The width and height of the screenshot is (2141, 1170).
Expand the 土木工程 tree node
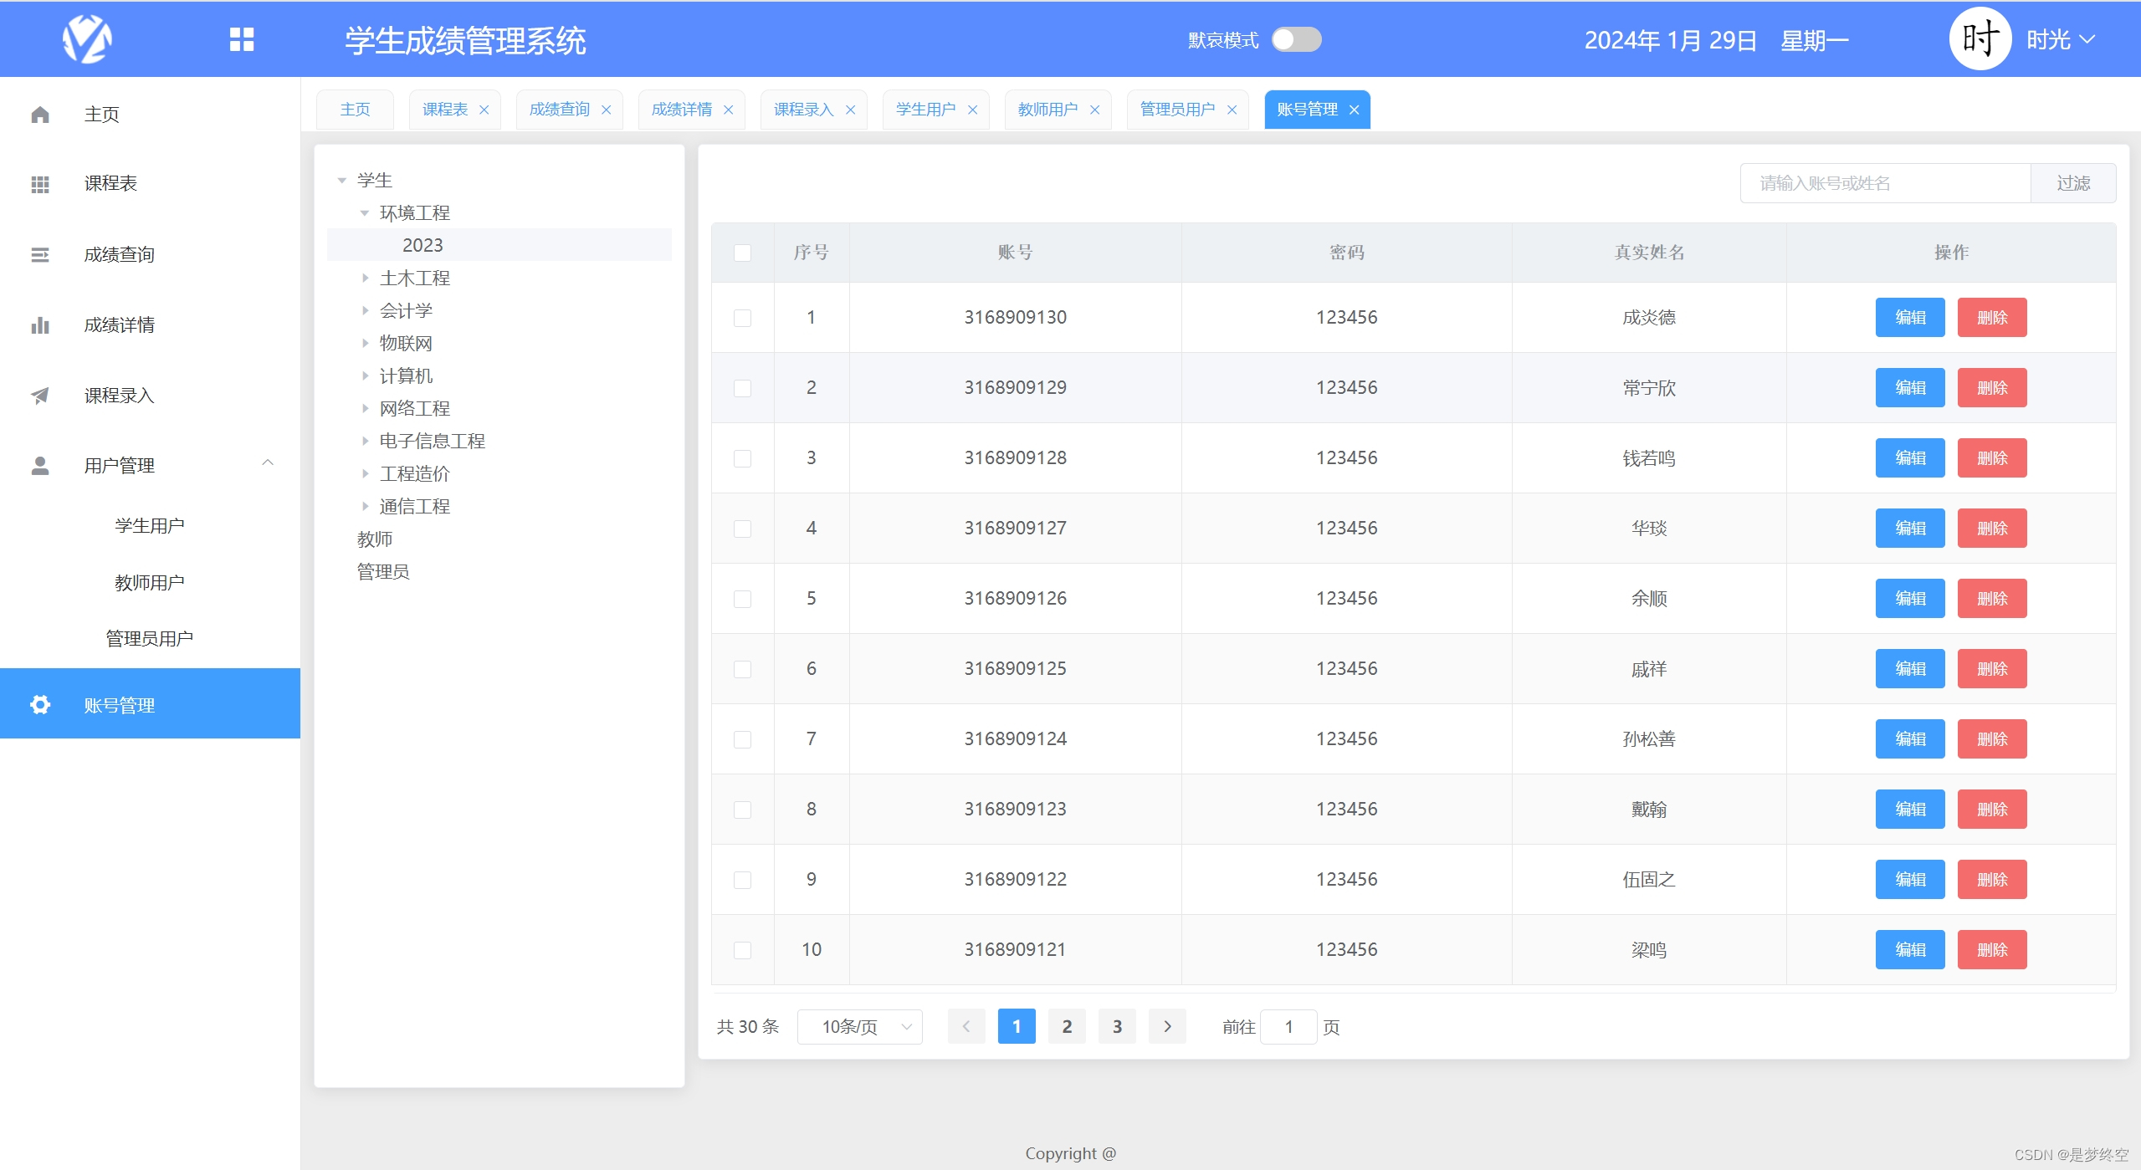[x=366, y=278]
